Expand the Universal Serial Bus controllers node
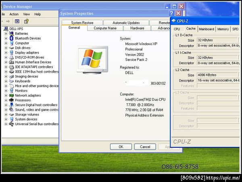242x182 pixels. pos(6,124)
